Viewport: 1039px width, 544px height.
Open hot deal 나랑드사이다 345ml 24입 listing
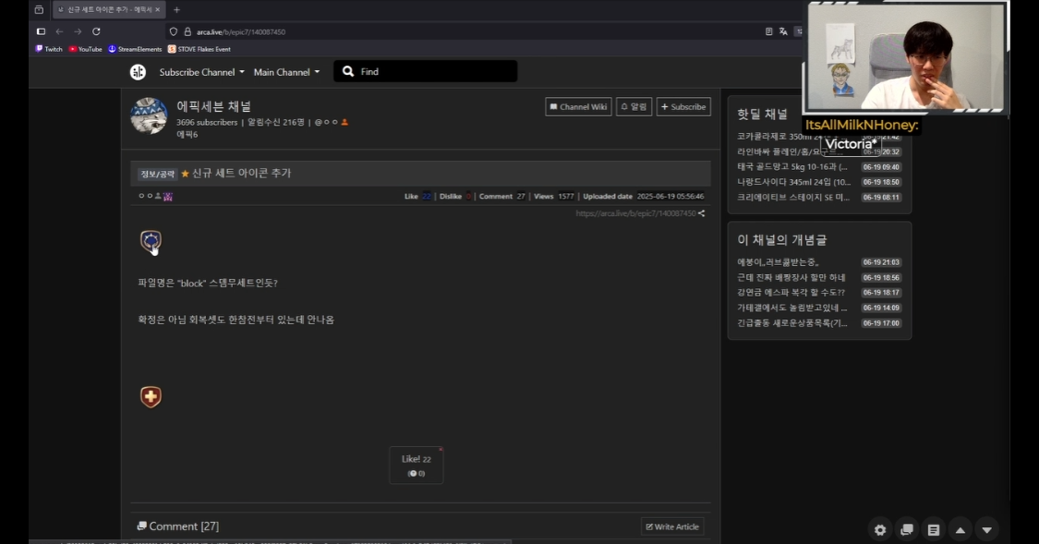pyautogui.click(x=793, y=182)
